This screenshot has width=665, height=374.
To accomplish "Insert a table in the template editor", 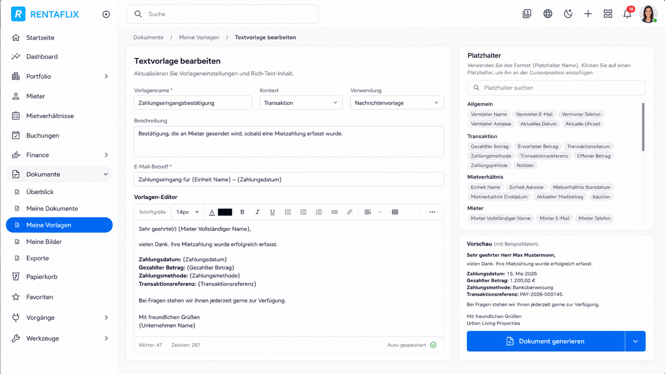I will click(395, 212).
